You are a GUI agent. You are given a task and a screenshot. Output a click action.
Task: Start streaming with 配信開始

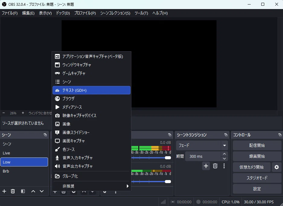pyautogui.click(x=257, y=145)
